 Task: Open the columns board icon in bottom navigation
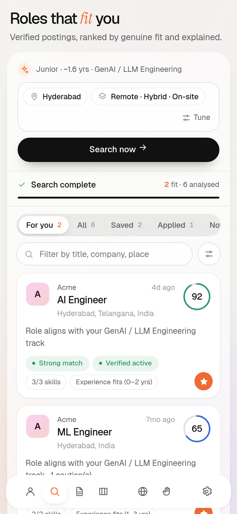tap(103, 491)
